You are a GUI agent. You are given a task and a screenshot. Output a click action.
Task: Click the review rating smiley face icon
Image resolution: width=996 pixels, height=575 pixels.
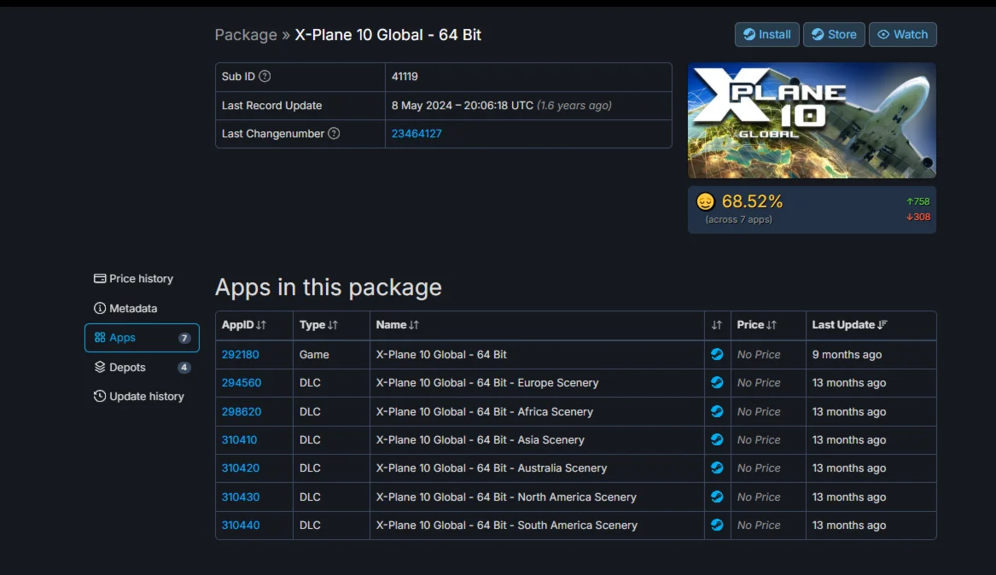pos(705,201)
